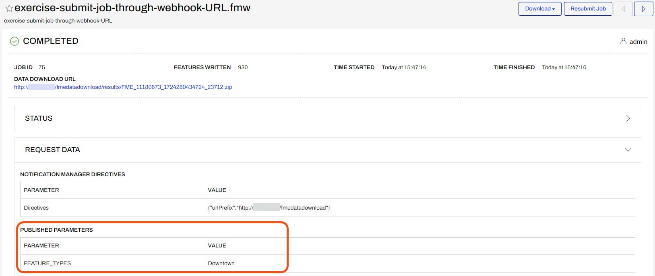The image size is (655, 276).
Task: Star the workspace as a favorite
Action: coord(9,8)
